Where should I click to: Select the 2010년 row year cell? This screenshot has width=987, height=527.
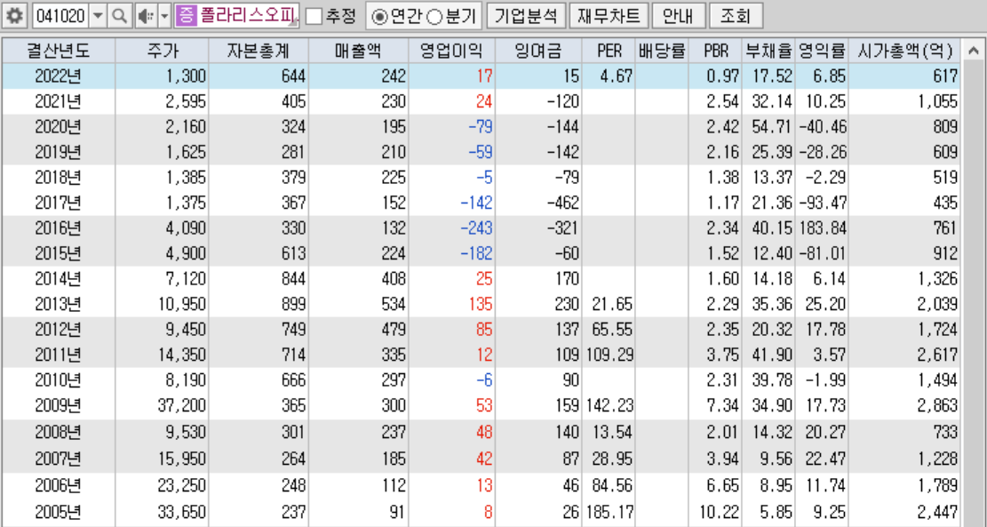[x=59, y=380]
